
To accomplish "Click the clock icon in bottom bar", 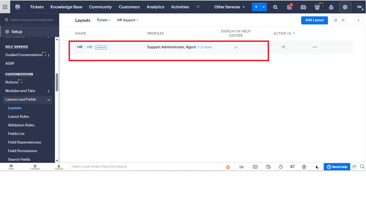I will [281, 167].
